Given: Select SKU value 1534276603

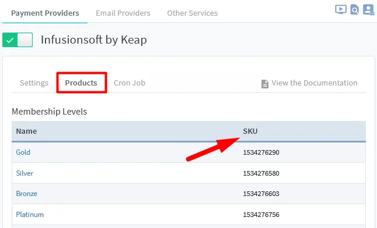Looking at the screenshot, I should click(261, 194).
